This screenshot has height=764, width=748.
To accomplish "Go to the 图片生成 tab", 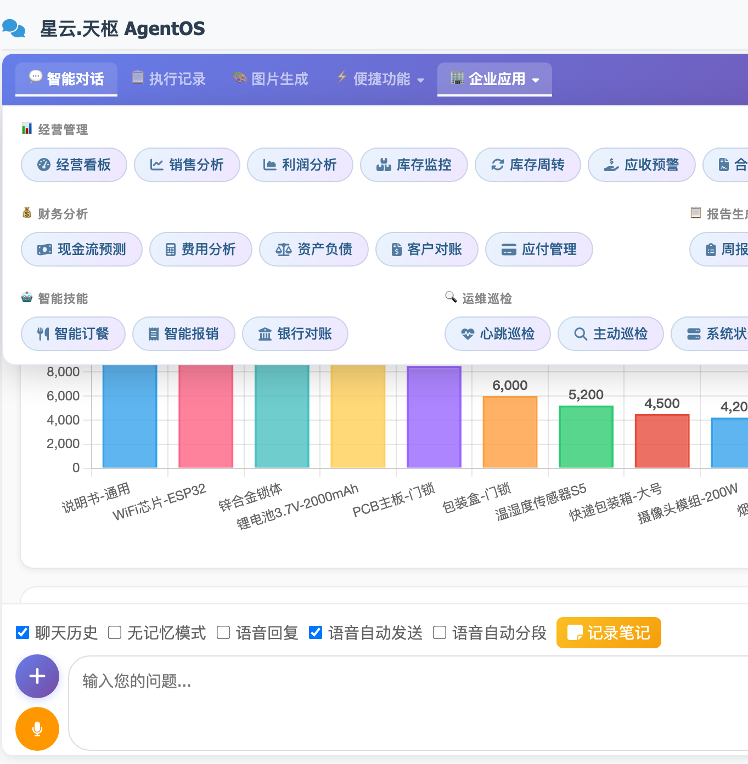I will coord(269,79).
